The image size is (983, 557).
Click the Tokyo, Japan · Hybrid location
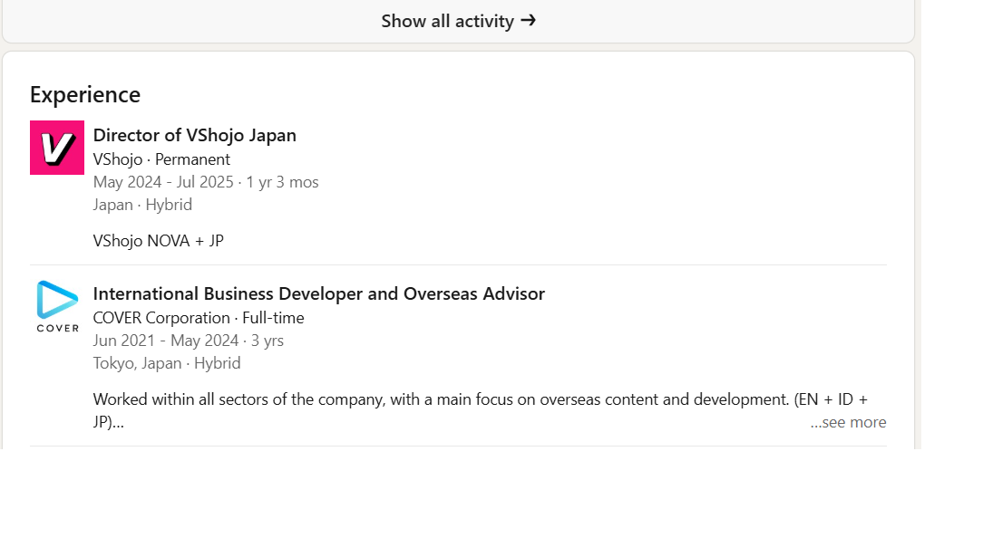pyautogui.click(x=167, y=363)
